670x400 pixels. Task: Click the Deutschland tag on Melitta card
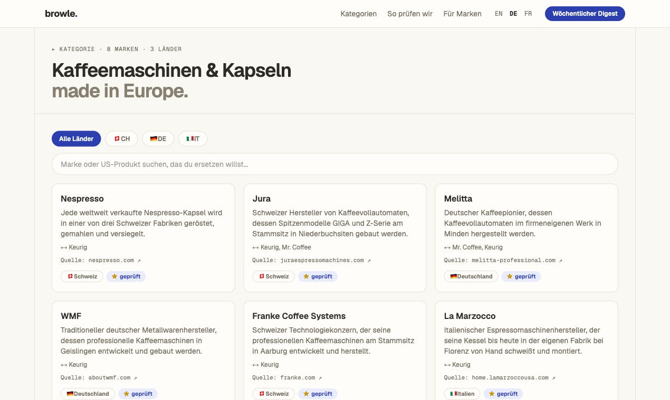tap(471, 276)
